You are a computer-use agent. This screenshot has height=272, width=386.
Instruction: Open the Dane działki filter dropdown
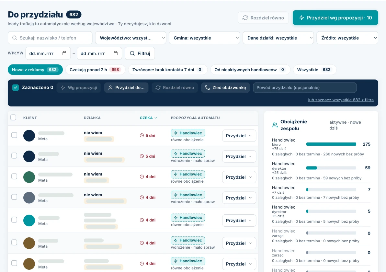tap(278, 38)
